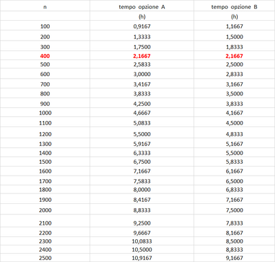The image size is (275, 262).
Task: Select 5,5000 in the row for 1200
Action: coord(142,134)
